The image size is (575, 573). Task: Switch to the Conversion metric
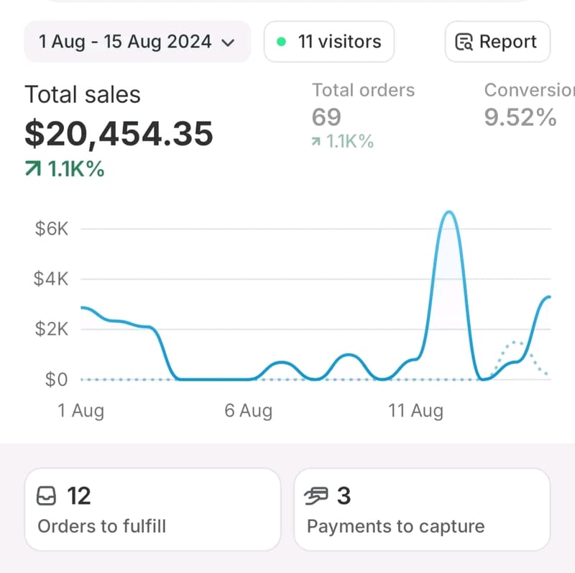529,90
